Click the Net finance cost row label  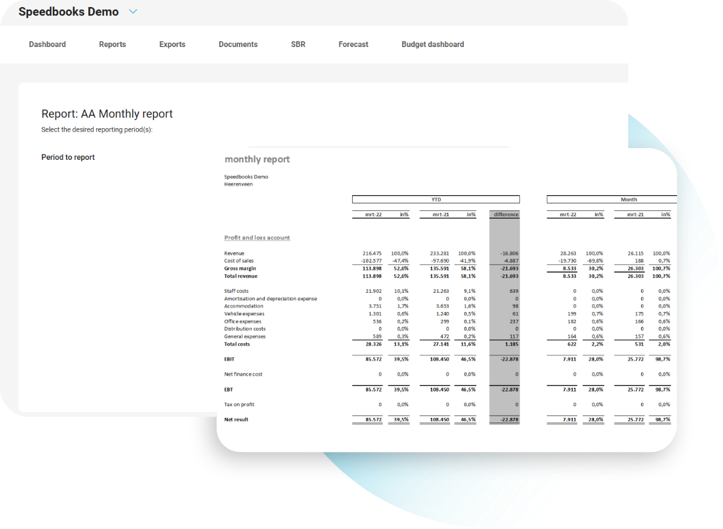tap(243, 374)
